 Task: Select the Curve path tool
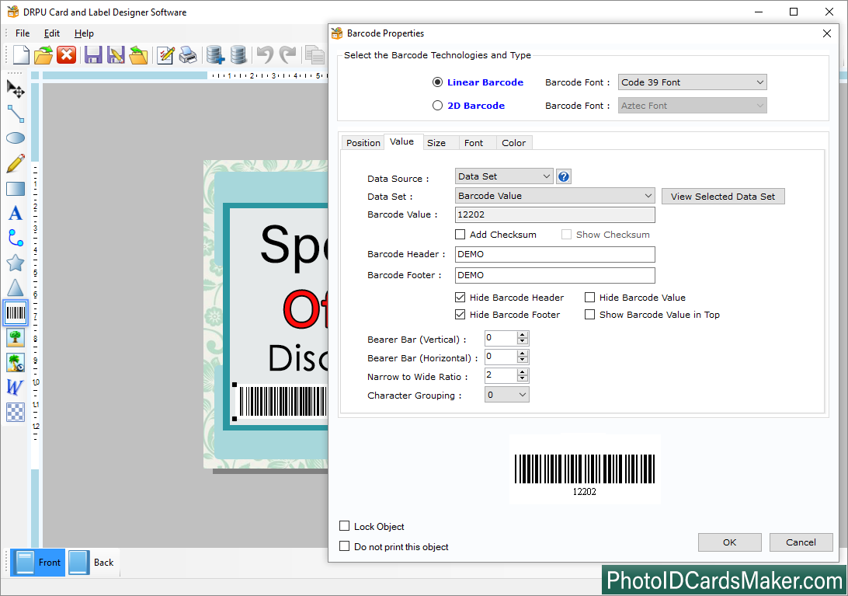tap(16, 239)
